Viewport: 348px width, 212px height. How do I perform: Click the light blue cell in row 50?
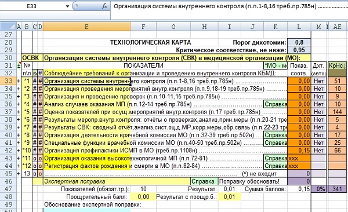click(86, 210)
